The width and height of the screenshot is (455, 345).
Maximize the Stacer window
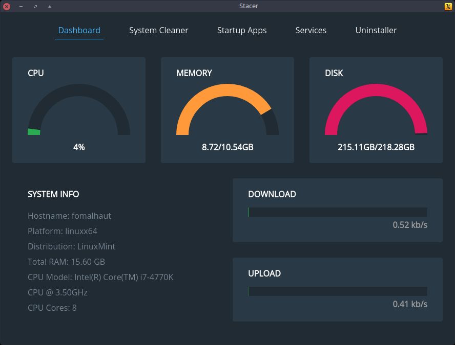click(35, 6)
